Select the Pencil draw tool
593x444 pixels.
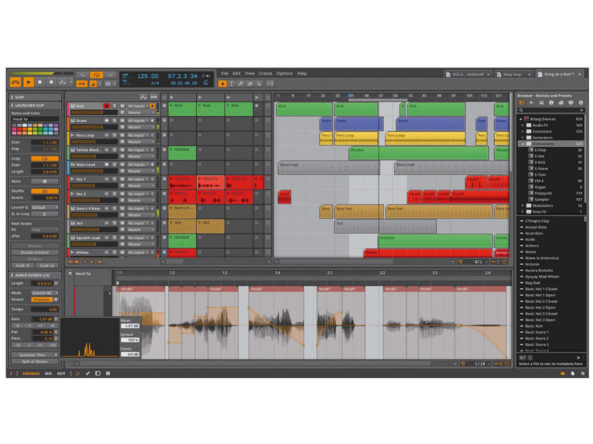point(241,84)
